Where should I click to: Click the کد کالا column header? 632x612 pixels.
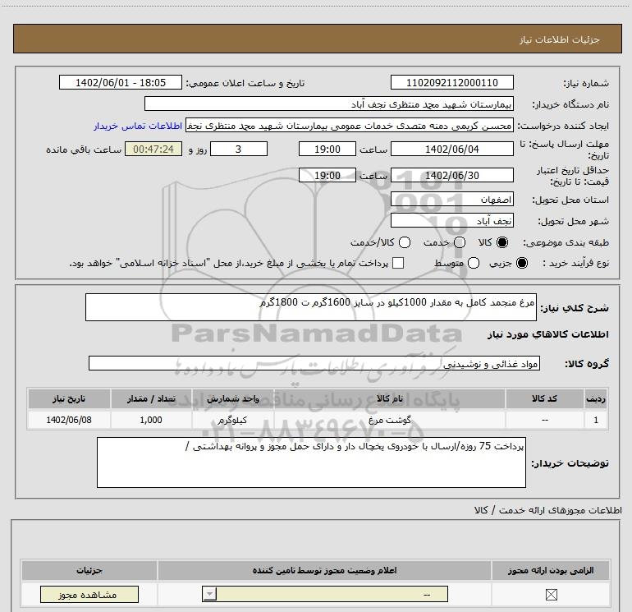pos(544,398)
